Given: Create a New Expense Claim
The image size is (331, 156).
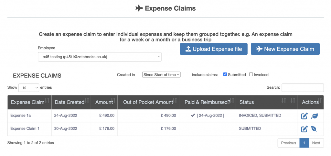Looking at the screenshot, I should point(285,49).
